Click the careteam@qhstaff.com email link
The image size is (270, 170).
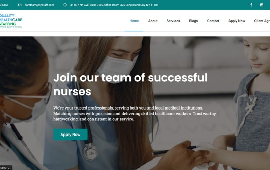39,5
